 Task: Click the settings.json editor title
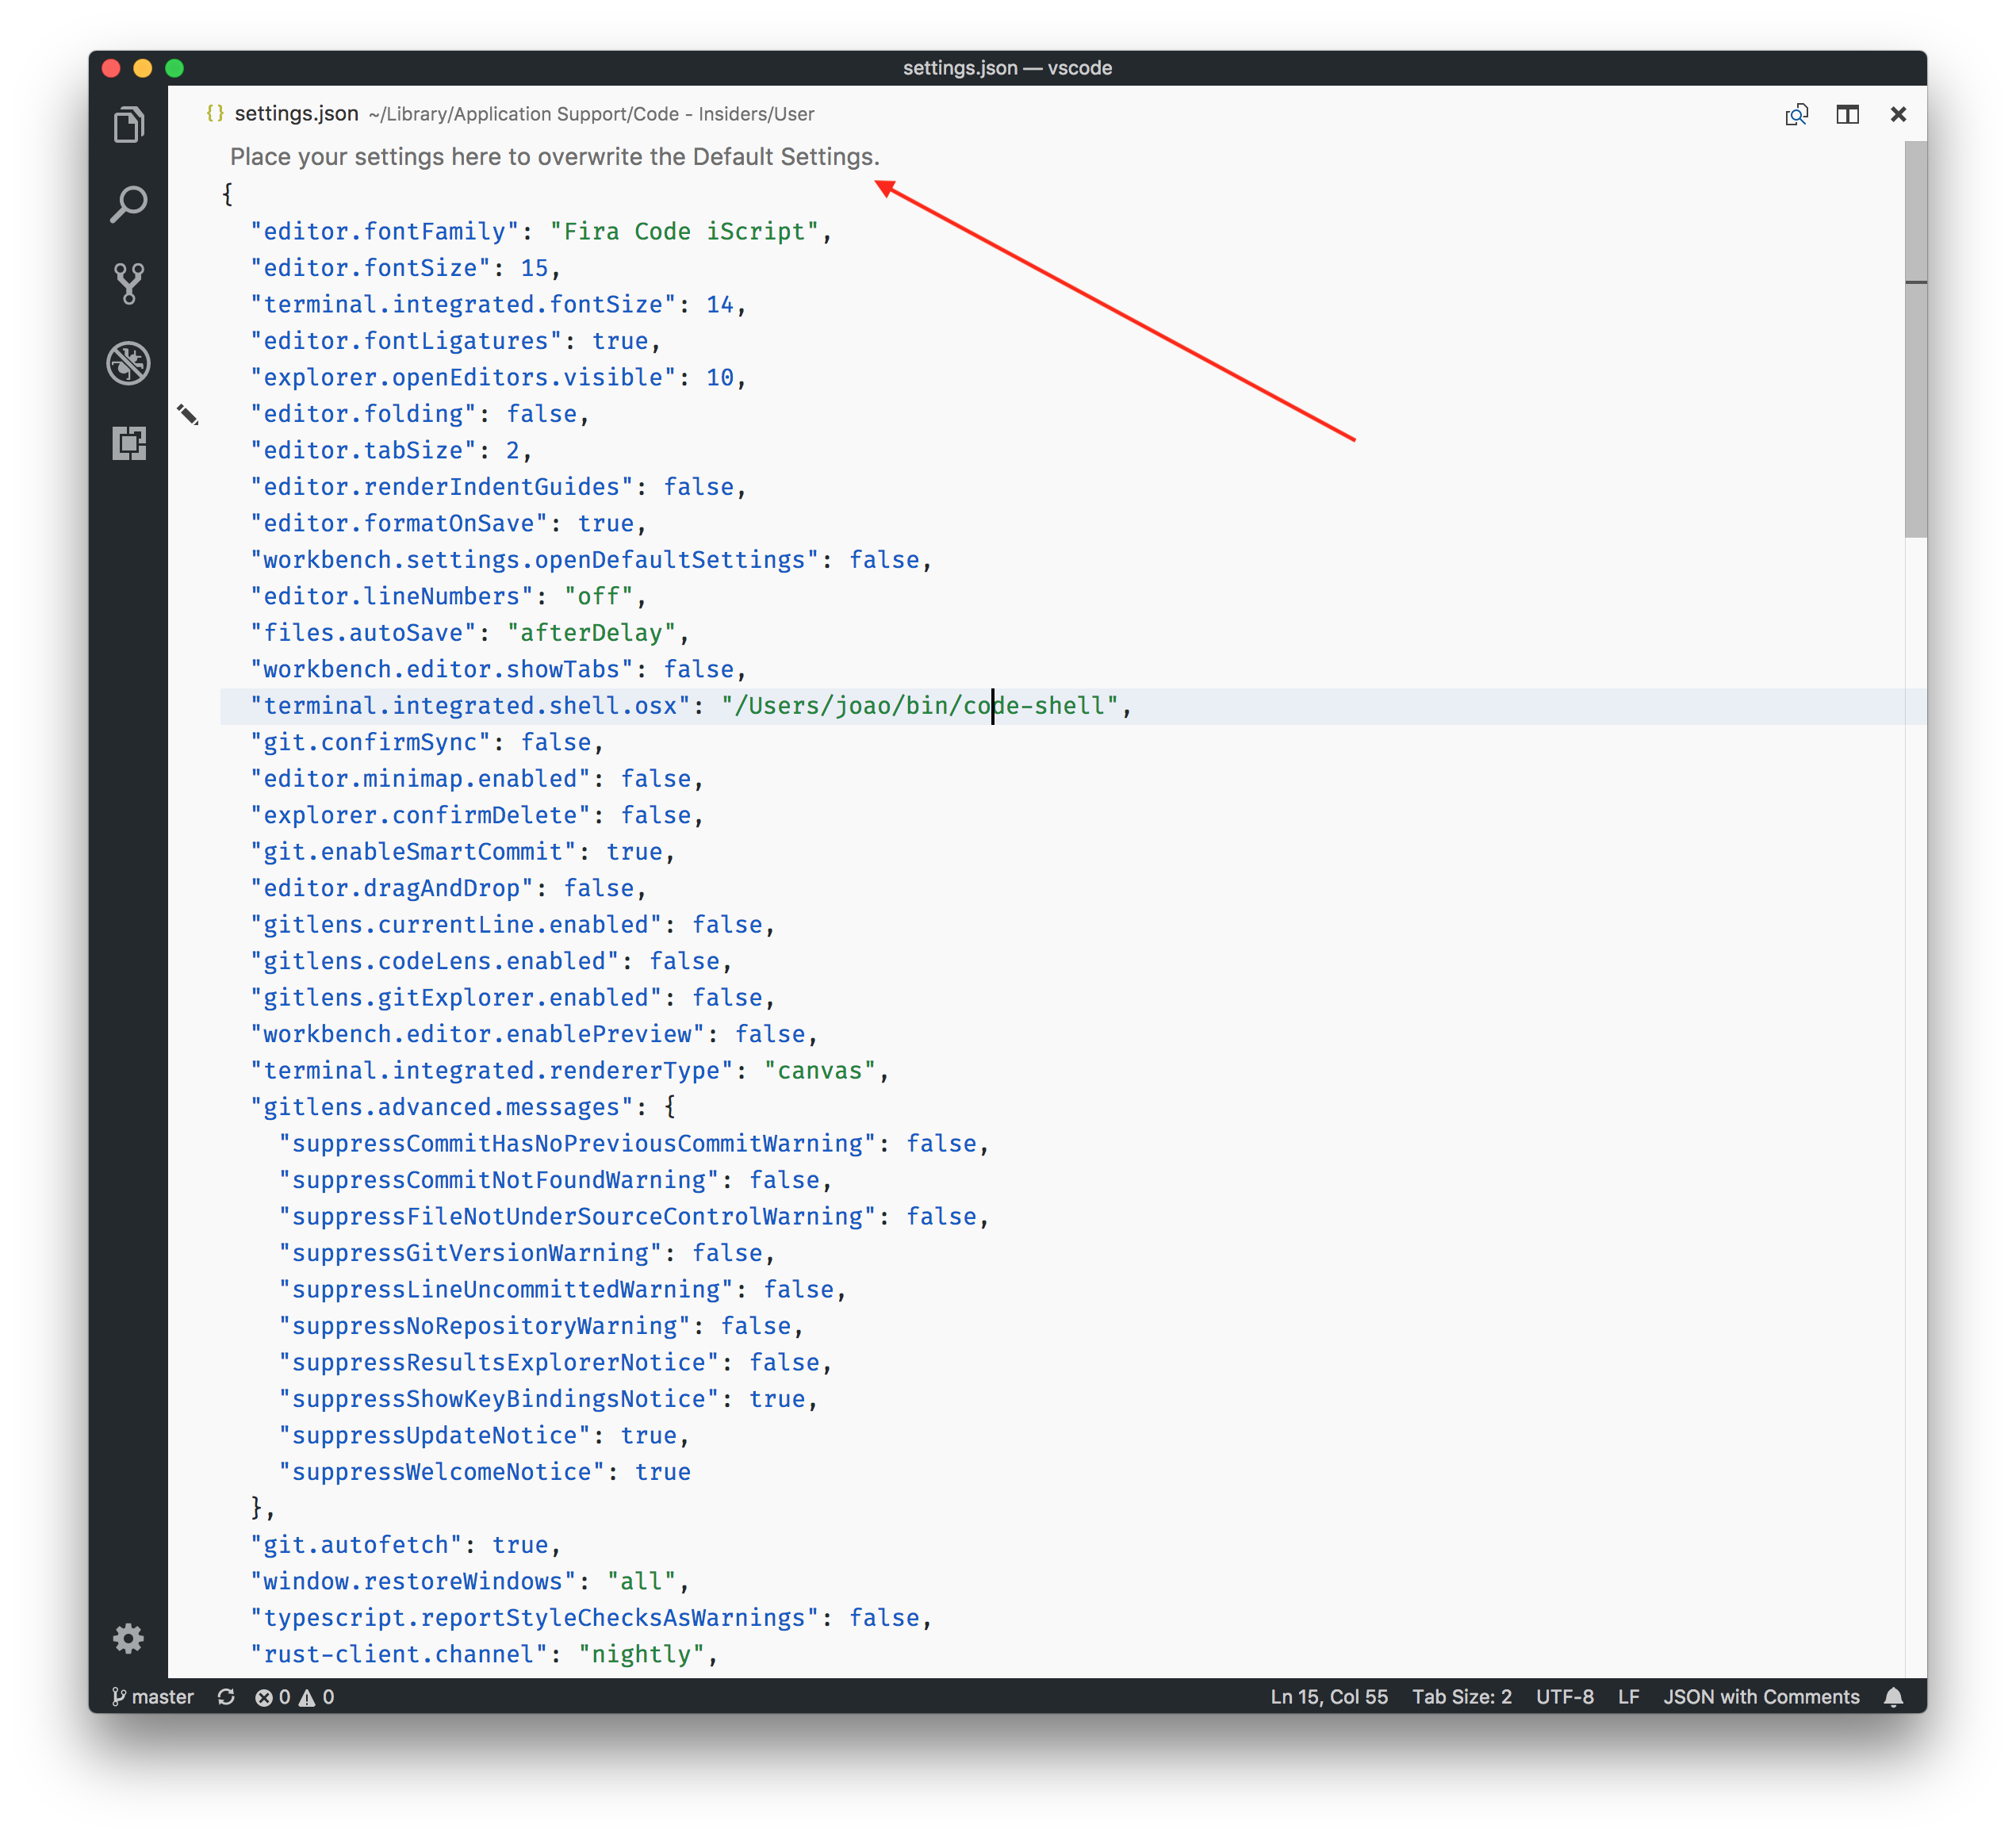[x=296, y=113]
